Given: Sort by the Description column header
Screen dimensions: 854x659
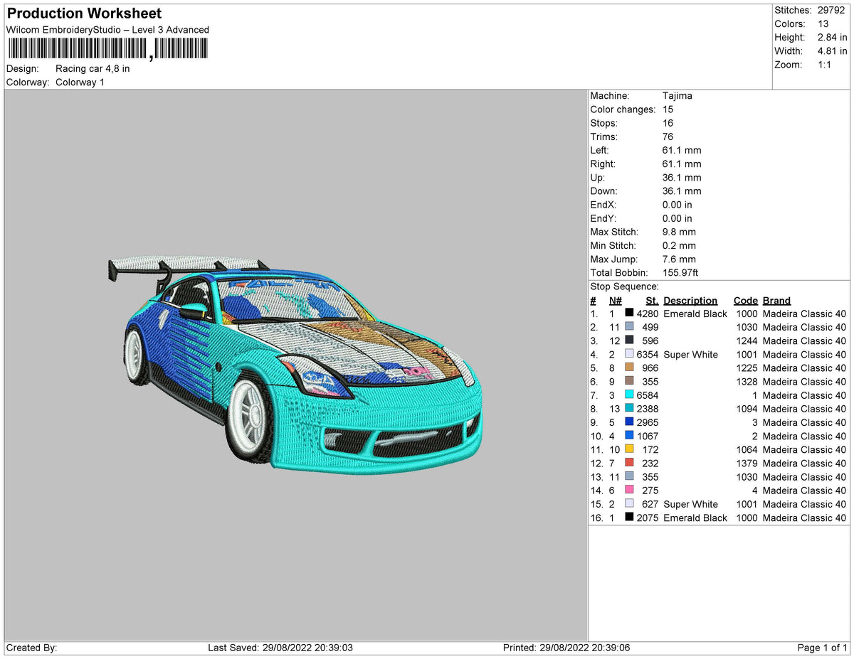Looking at the screenshot, I should click(690, 300).
